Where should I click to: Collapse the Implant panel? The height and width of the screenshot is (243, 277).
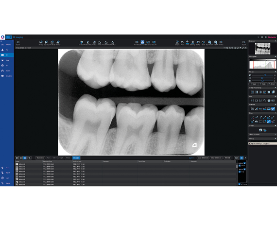pyautogui.click(x=275, y=126)
